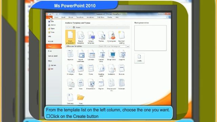
Task: Open the Recent templates category
Action: point(81,37)
